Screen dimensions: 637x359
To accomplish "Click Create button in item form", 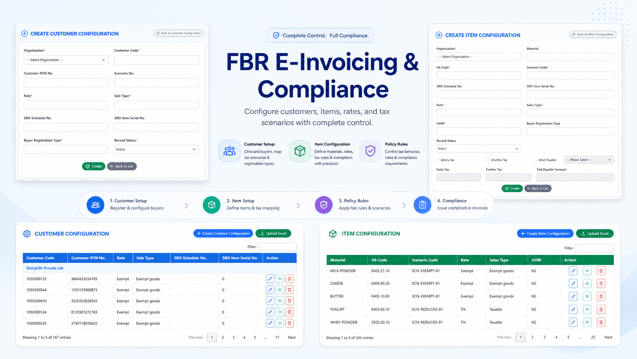I will click(x=512, y=188).
